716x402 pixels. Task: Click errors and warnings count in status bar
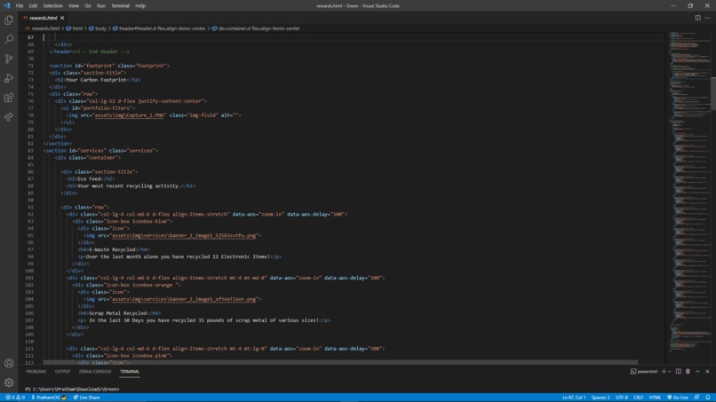coord(15,398)
